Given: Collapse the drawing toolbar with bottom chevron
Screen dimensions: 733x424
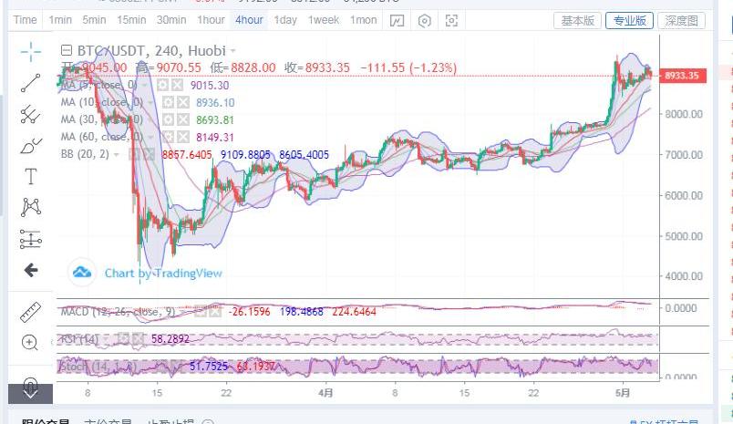Looking at the screenshot, I should pos(30,393).
